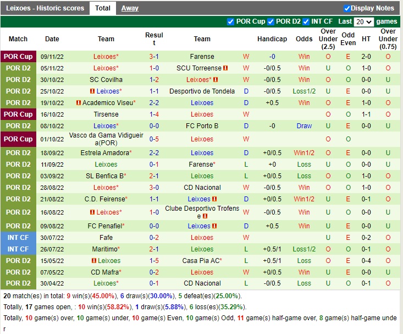
Task: Click the 3-1 result against Farense
Action: pos(154,57)
